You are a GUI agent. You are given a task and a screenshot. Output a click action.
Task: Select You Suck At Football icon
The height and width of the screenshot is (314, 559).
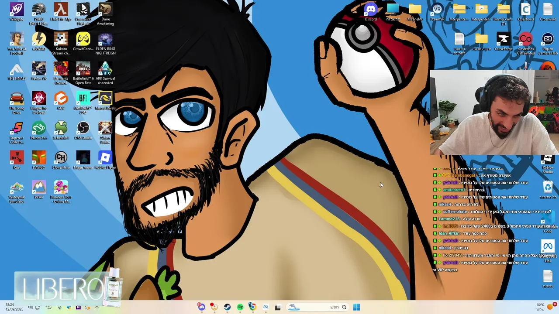[17, 43]
